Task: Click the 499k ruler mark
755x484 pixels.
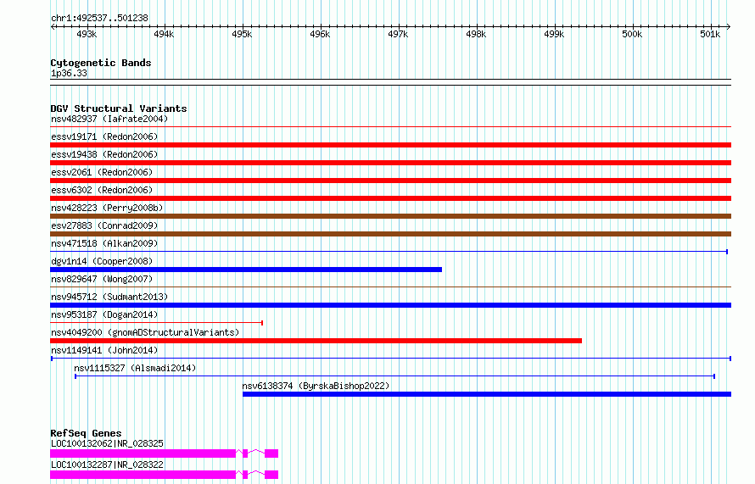Action: point(554,34)
